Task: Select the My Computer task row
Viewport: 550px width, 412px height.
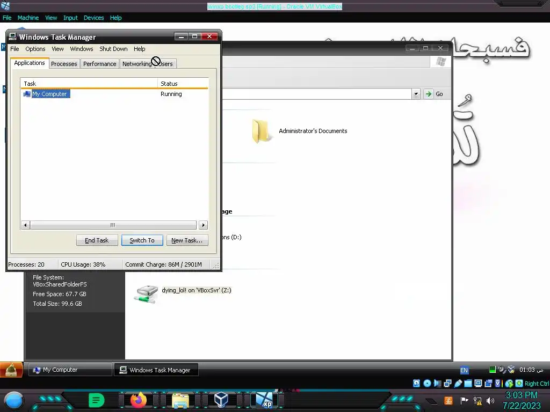Action: click(114, 94)
